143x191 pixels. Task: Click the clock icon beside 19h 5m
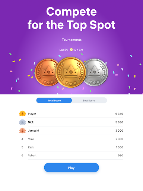coord(71,50)
